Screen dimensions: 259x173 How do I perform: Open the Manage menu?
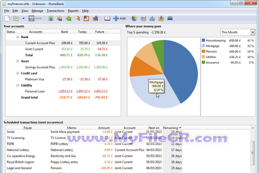click(x=37, y=11)
